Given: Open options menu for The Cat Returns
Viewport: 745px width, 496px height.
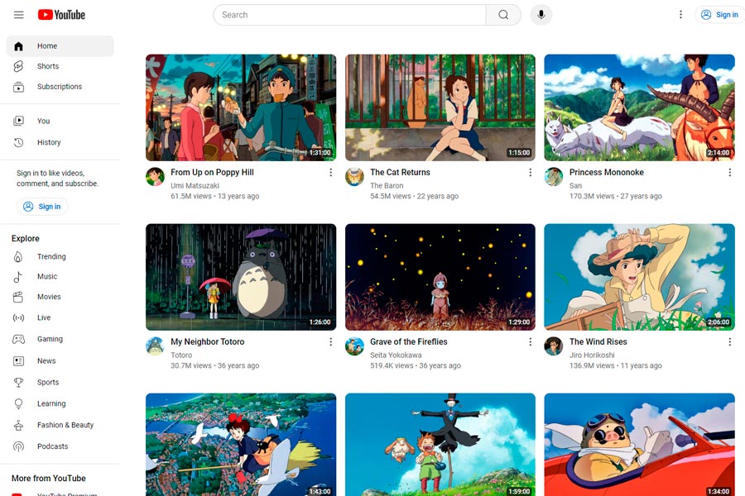Looking at the screenshot, I should 531,173.
